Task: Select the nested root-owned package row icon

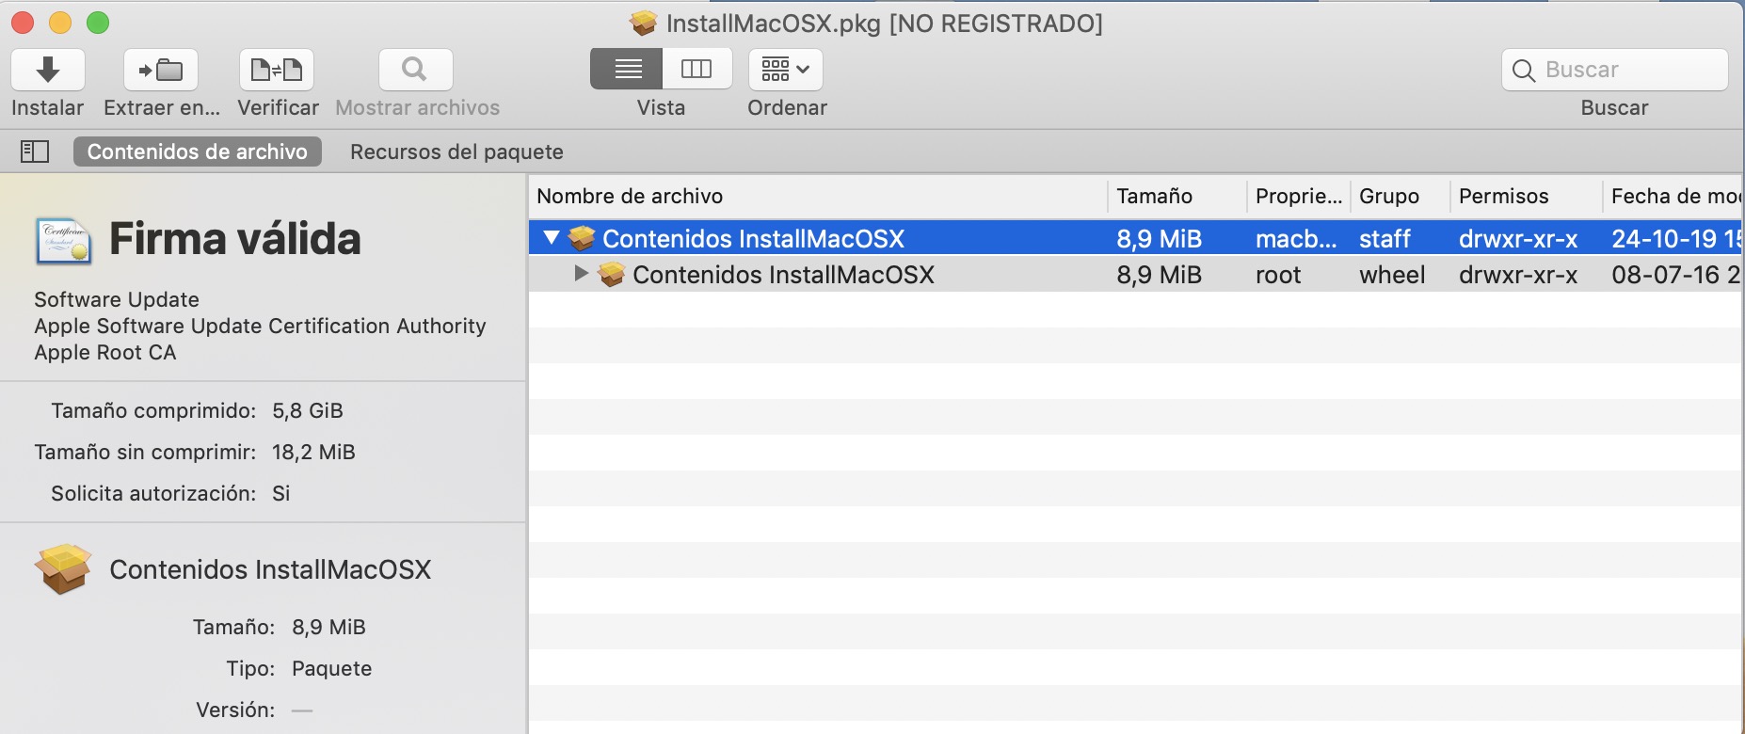Action: click(x=612, y=274)
